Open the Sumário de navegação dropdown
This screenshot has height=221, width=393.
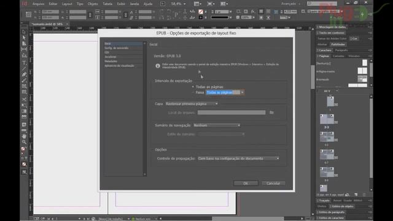click(217, 125)
